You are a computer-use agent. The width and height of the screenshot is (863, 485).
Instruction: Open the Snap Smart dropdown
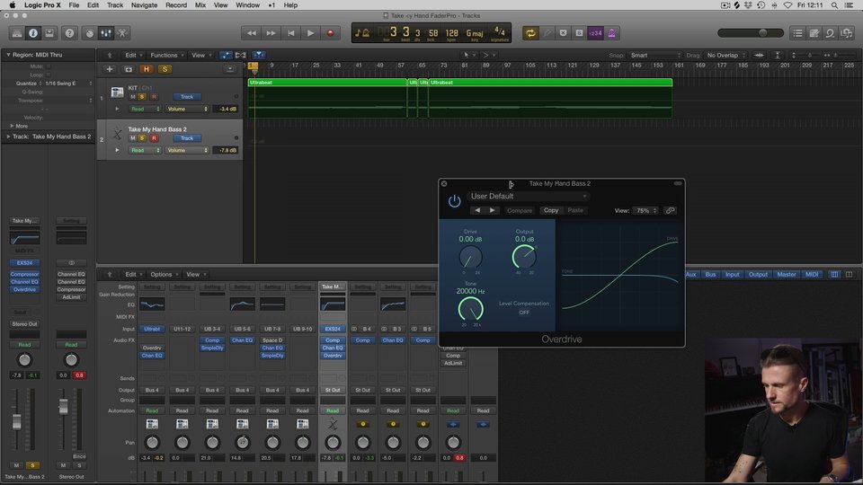click(655, 55)
